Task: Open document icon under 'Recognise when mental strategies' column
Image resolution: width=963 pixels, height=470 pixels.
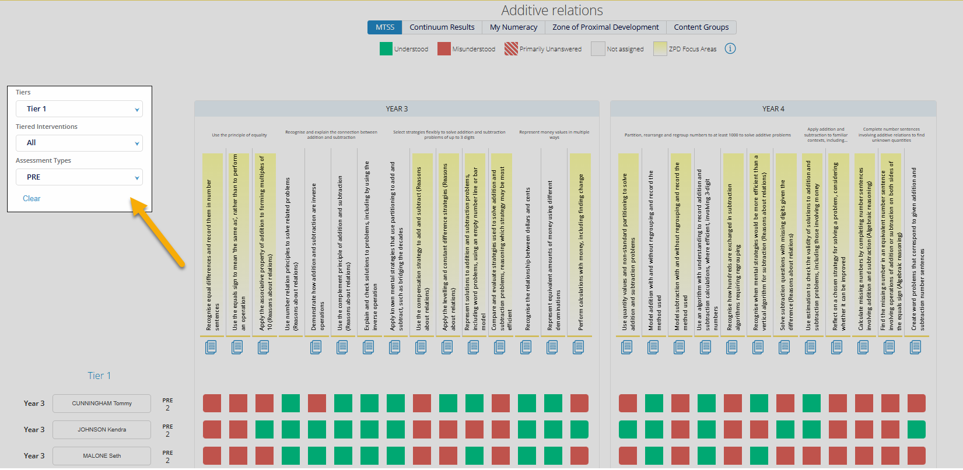Action: point(758,347)
